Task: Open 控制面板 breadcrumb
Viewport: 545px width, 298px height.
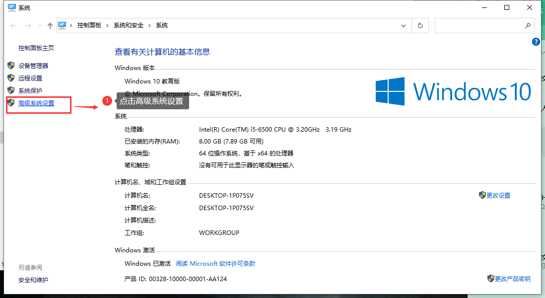Action: click(89, 25)
